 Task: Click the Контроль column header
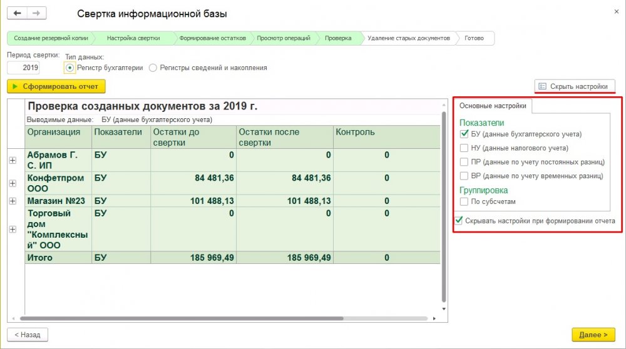[x=386, y=137]
